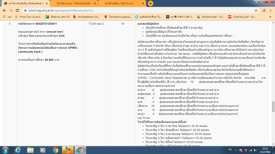Viewport: 275px width, 154px height.
Task: Focus the address bar URL field
Action: point(140,11)
